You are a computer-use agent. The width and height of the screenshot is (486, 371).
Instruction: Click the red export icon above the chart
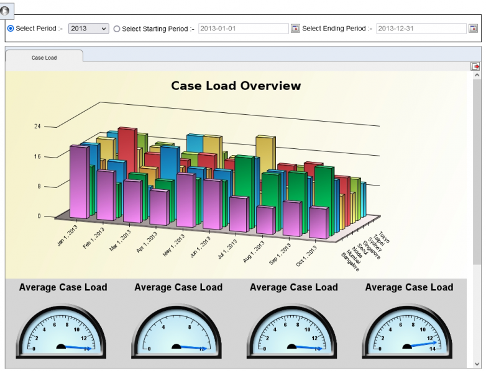tap(475, 66)
